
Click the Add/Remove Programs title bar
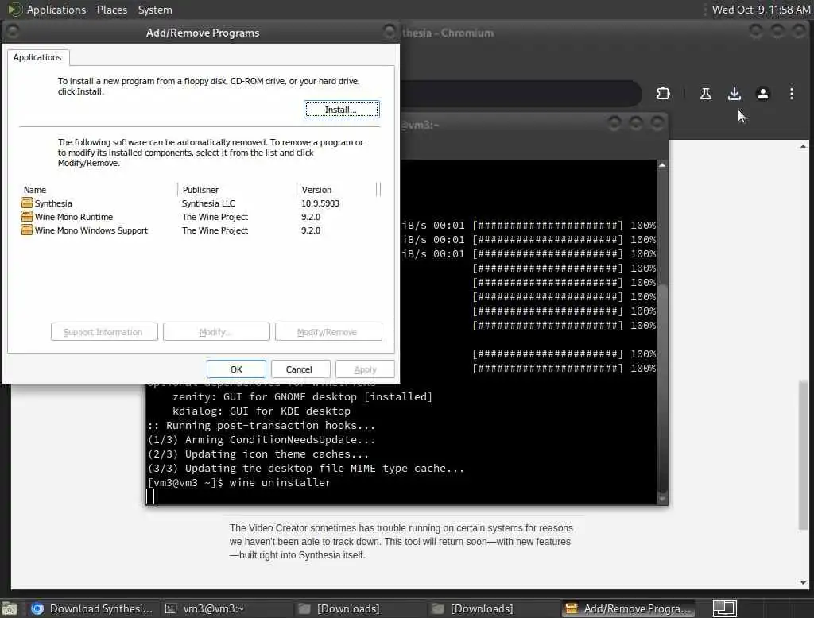pyautogui.click(x=203, y=33)
